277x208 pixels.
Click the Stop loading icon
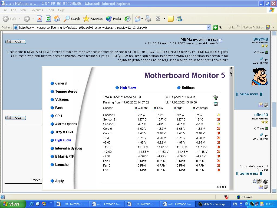(39, 19)
